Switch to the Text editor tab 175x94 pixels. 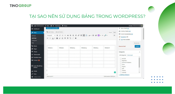114,33
